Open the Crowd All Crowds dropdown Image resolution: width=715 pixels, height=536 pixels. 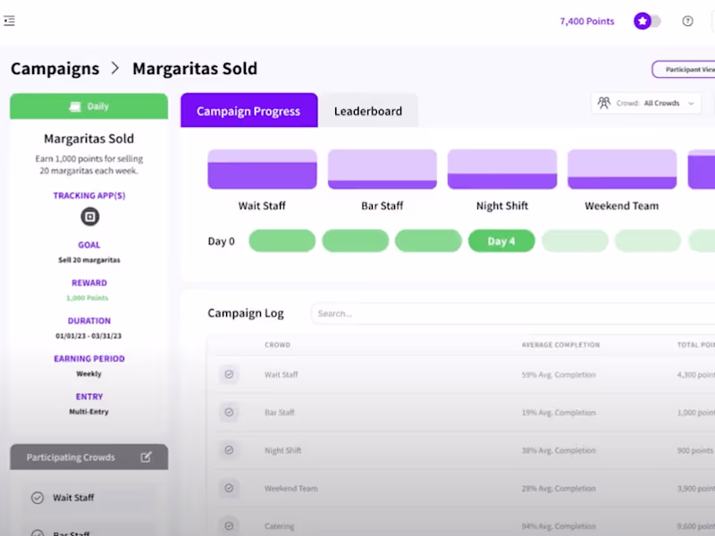pyautogui.click(x=646, y=103)
